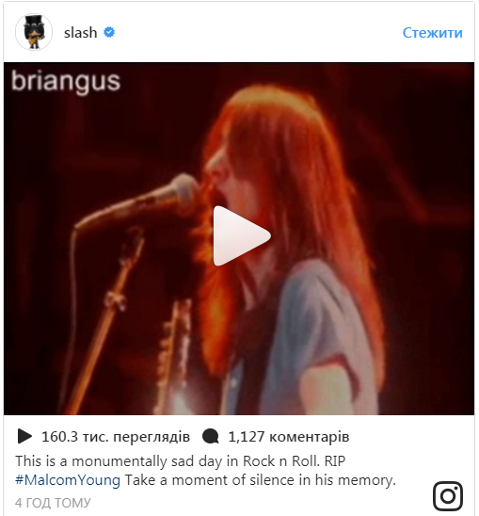Follow the account via the Стежити button
479x516 pixels.
tap(432, 33)
